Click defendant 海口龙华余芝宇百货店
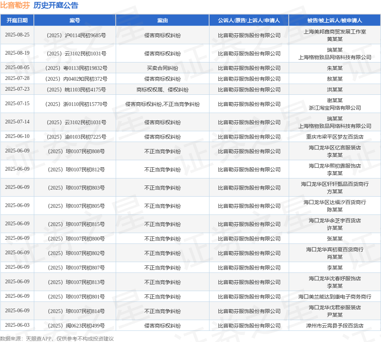The width and height of the screenshot is (381, 342). tap(335, 221)
